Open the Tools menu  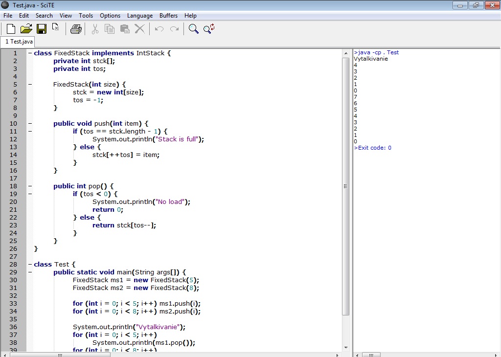point(86,16)
